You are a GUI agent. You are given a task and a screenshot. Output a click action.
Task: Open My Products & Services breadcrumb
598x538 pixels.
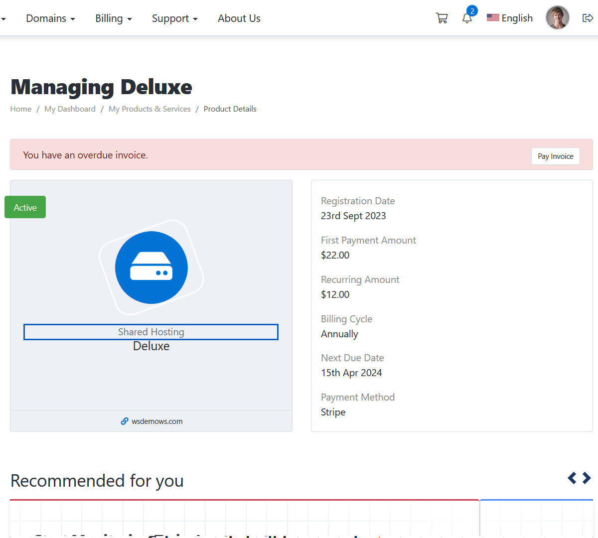click(x=149, y=109)
